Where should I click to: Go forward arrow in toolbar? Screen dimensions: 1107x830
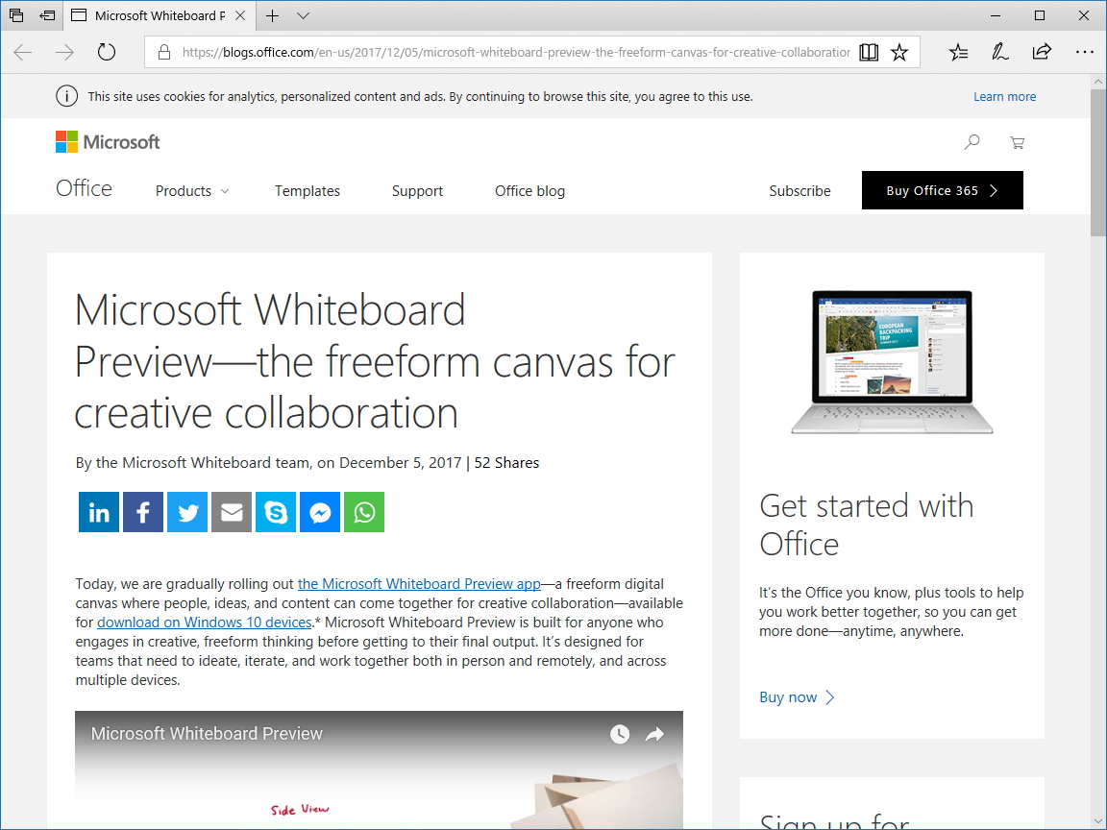pos(64,52)
